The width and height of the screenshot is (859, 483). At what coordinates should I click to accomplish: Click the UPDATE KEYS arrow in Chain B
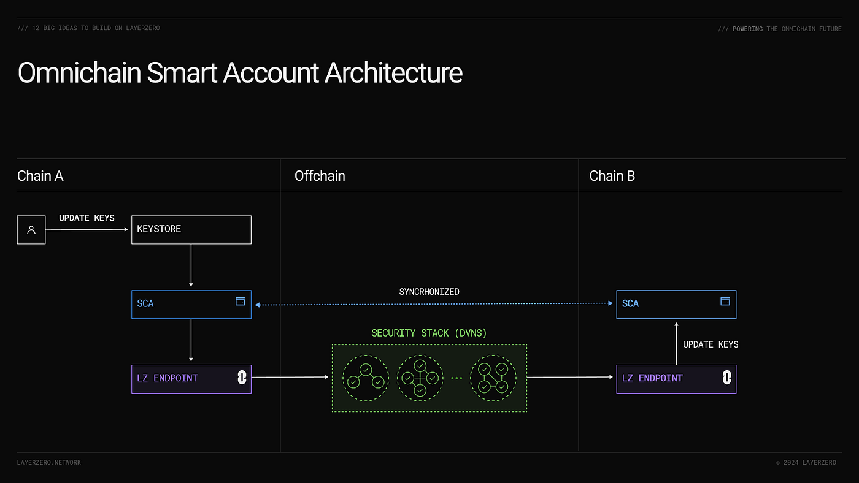[677, 344]
